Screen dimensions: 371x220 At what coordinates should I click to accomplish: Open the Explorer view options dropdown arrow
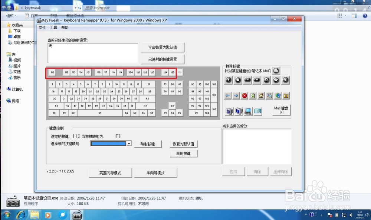(345, 16)
